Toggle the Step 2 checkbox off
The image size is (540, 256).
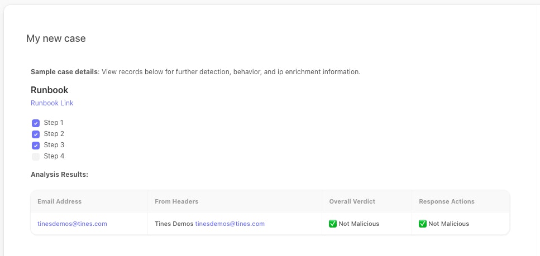point(36,134)
